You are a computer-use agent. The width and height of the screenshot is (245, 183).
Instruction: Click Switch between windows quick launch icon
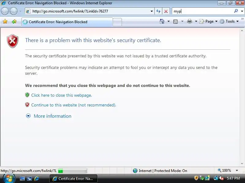click(29, 179)
